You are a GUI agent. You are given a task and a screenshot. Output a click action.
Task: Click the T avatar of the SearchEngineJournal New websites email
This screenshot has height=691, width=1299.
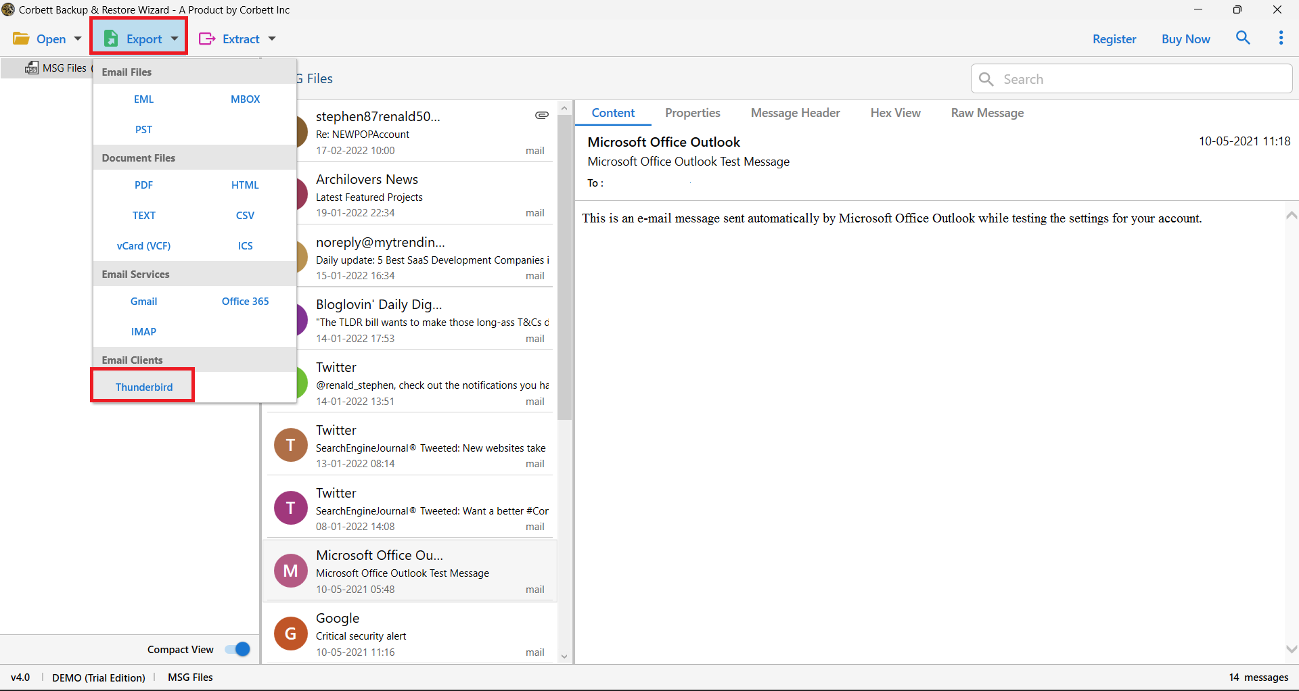291,445
